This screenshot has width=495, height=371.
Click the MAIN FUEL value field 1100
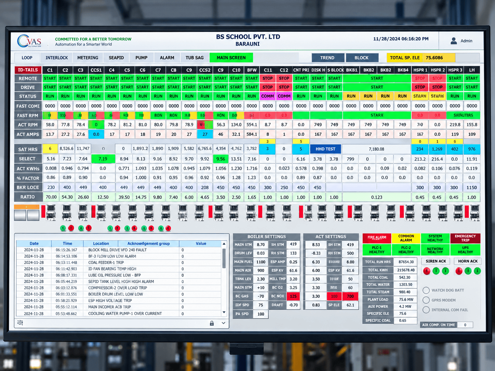pos(261,262)
